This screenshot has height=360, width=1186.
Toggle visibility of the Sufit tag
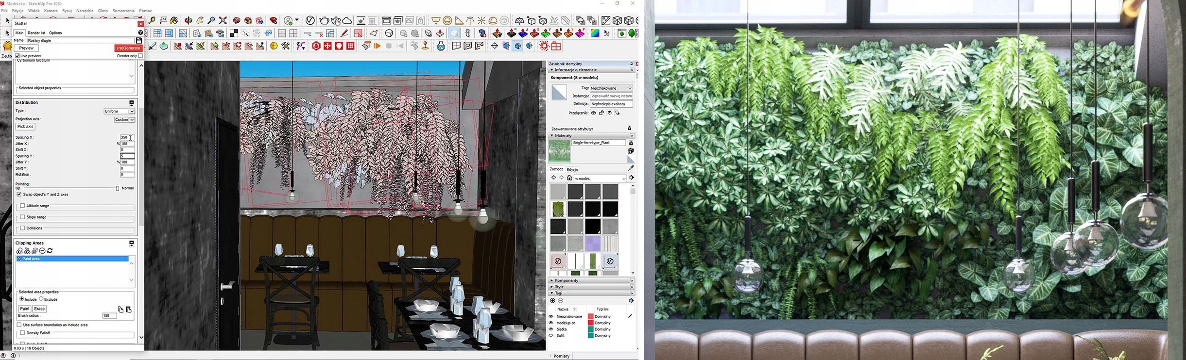point(551,335)
